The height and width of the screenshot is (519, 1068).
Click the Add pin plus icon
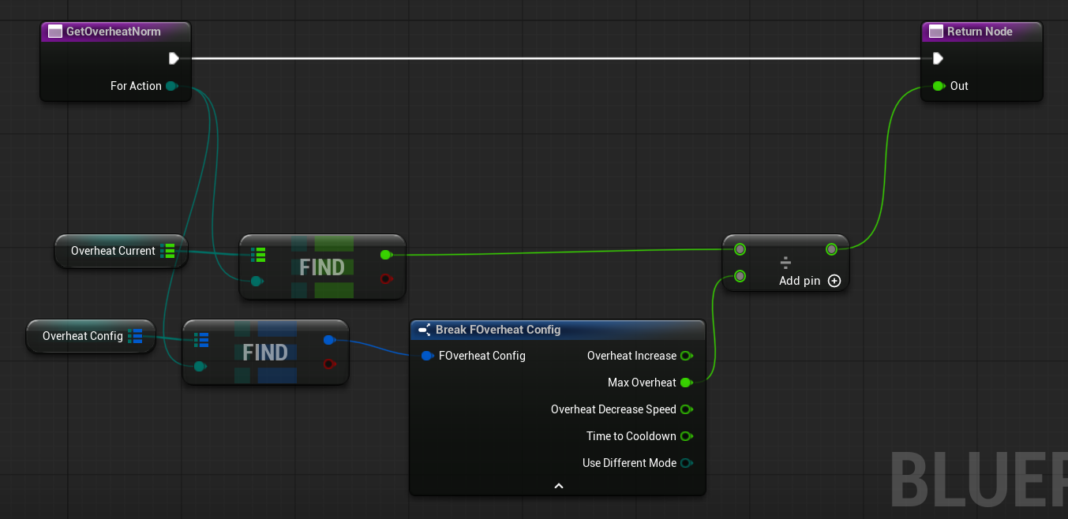pyautogui.click(x=834, y=281)
